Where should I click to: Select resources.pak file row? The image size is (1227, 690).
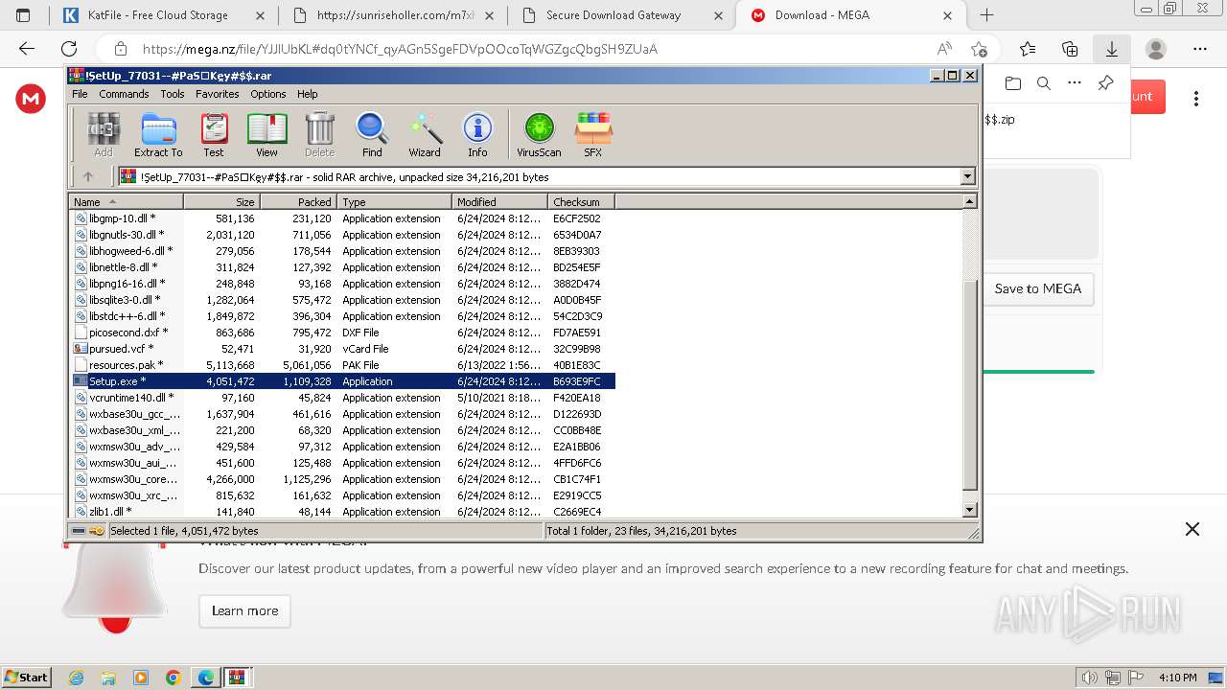(x=342, y=365)
